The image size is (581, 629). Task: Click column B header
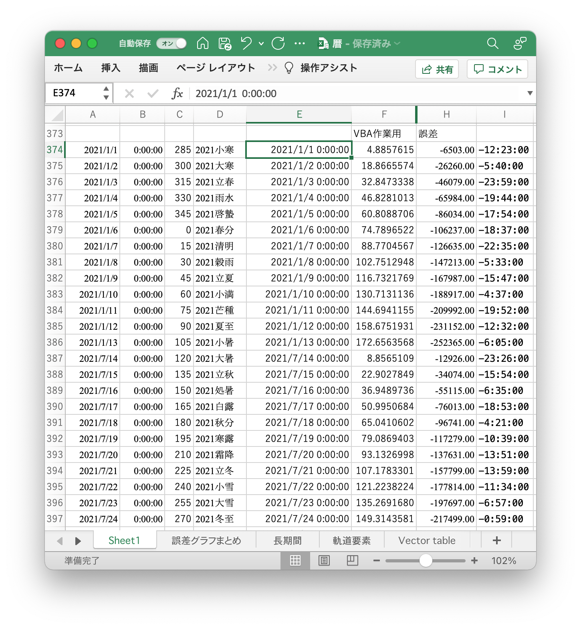[x=142, y=115]
